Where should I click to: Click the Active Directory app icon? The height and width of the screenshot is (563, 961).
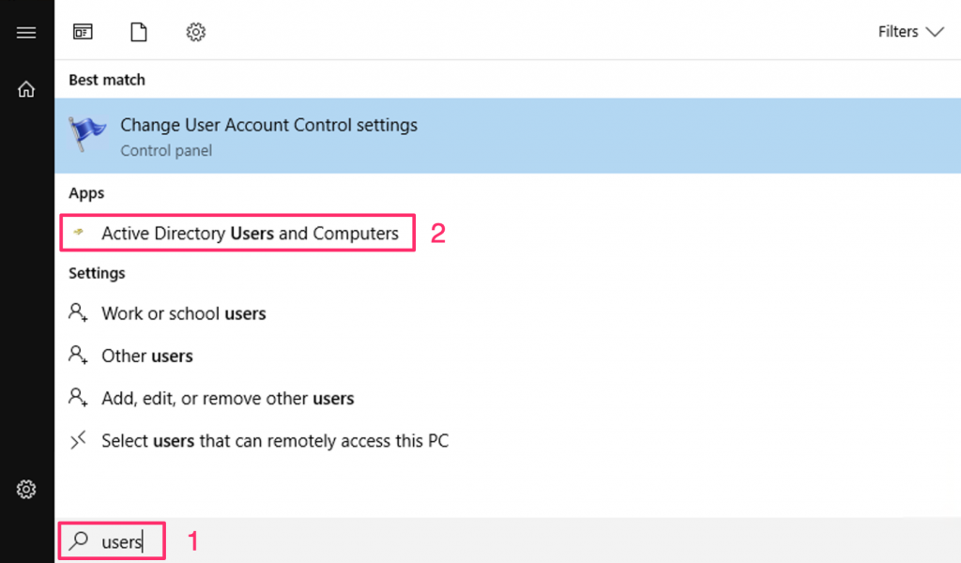pyautogui.click(x=81, y=233)
